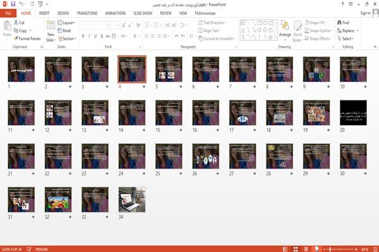The width and height of the screenshot is (379, 252).
Task: Open Quick Styles gallery
Action: (x=298, y=31)
